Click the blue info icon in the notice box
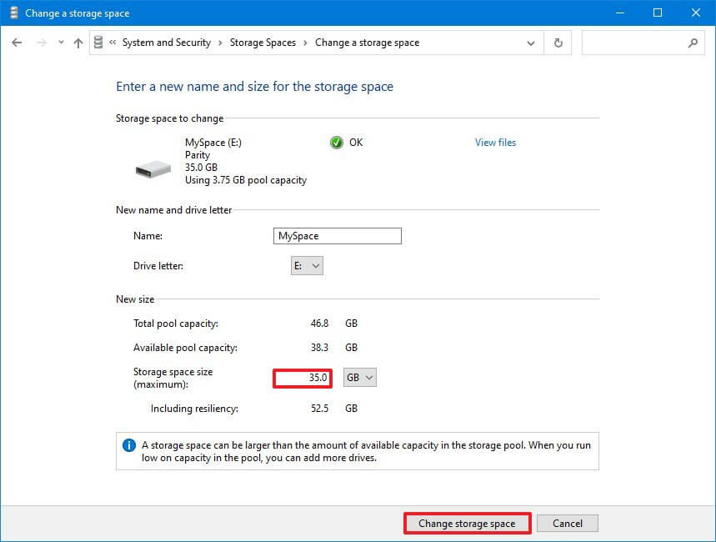Screen dimensions: 716x542 click(129, 444)
